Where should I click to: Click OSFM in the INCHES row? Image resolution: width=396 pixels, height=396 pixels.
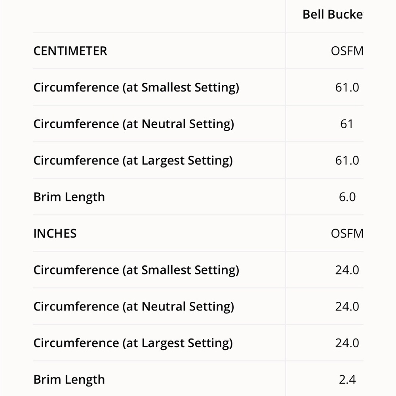pos(347,233)
